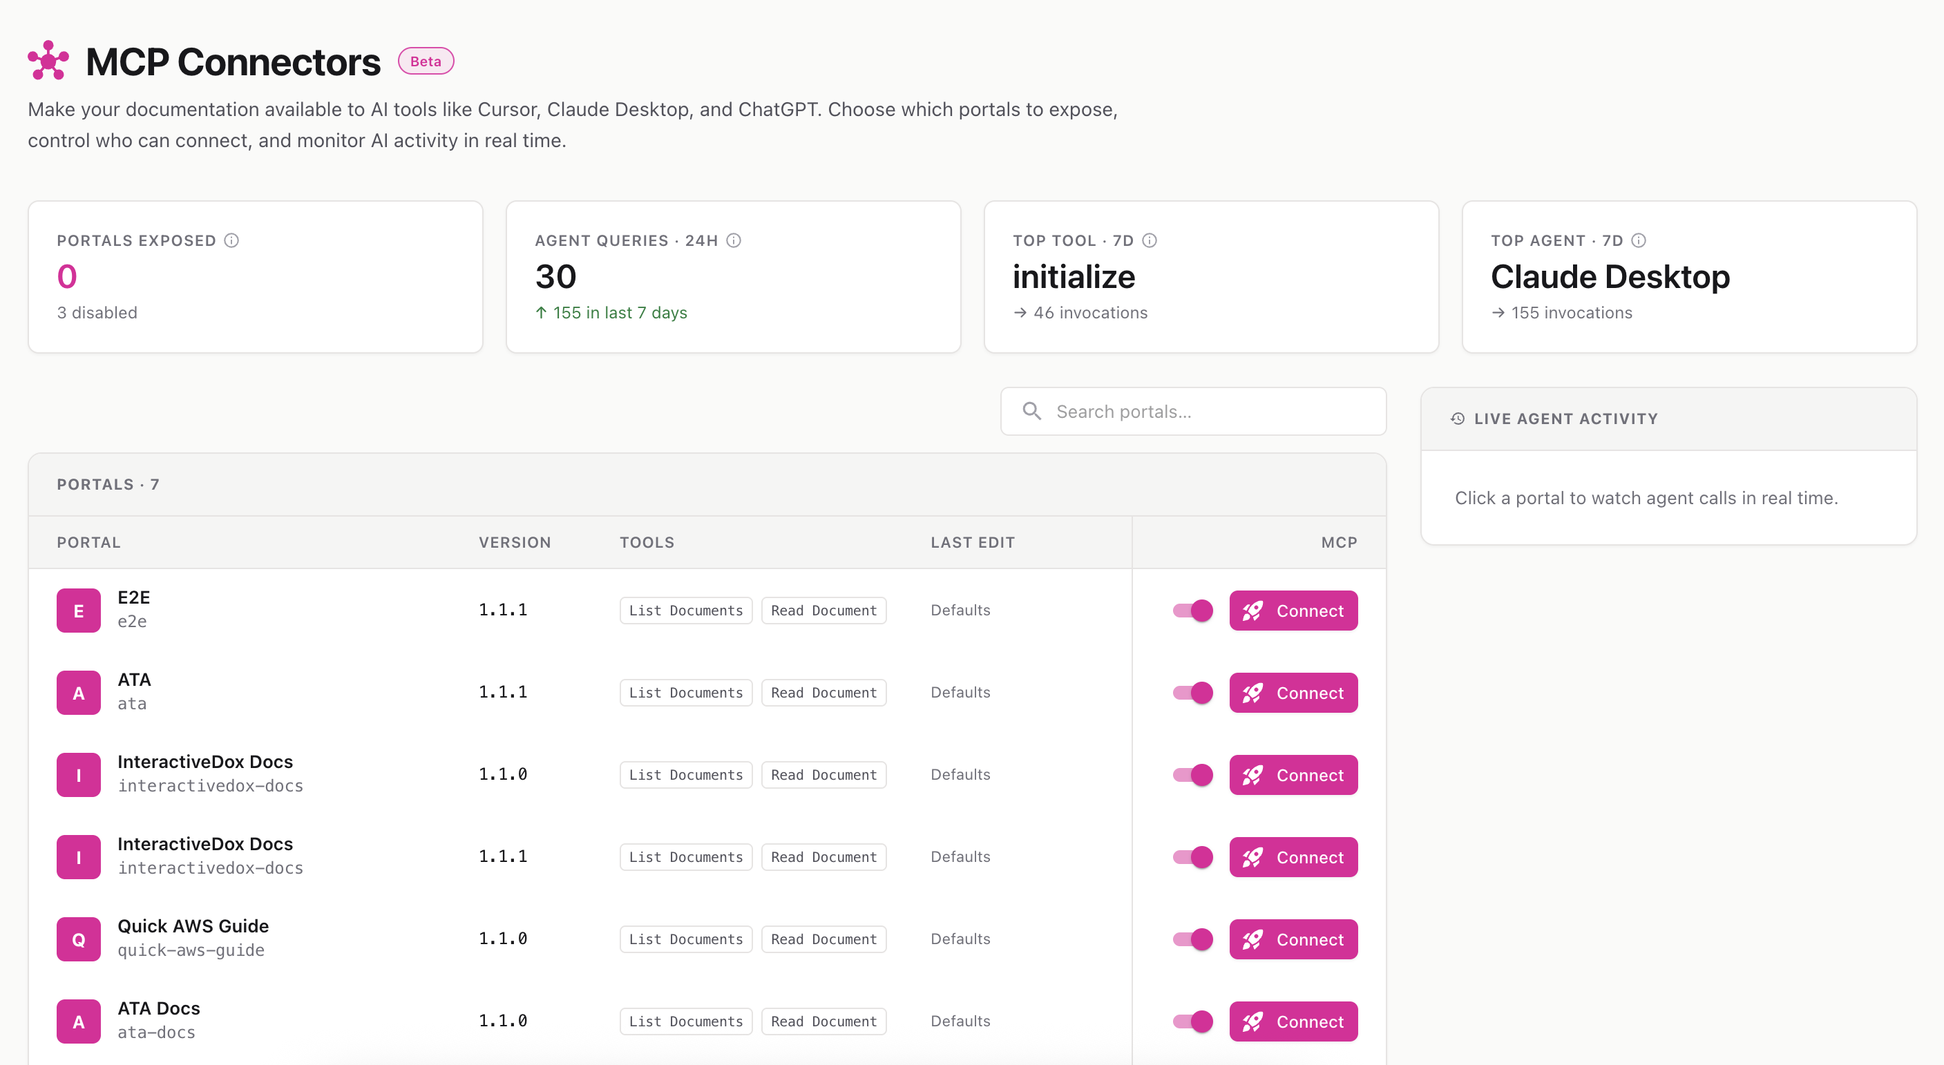
Task: Open the Portals Exposed info tooltip icon
Action: coord(231,240)
